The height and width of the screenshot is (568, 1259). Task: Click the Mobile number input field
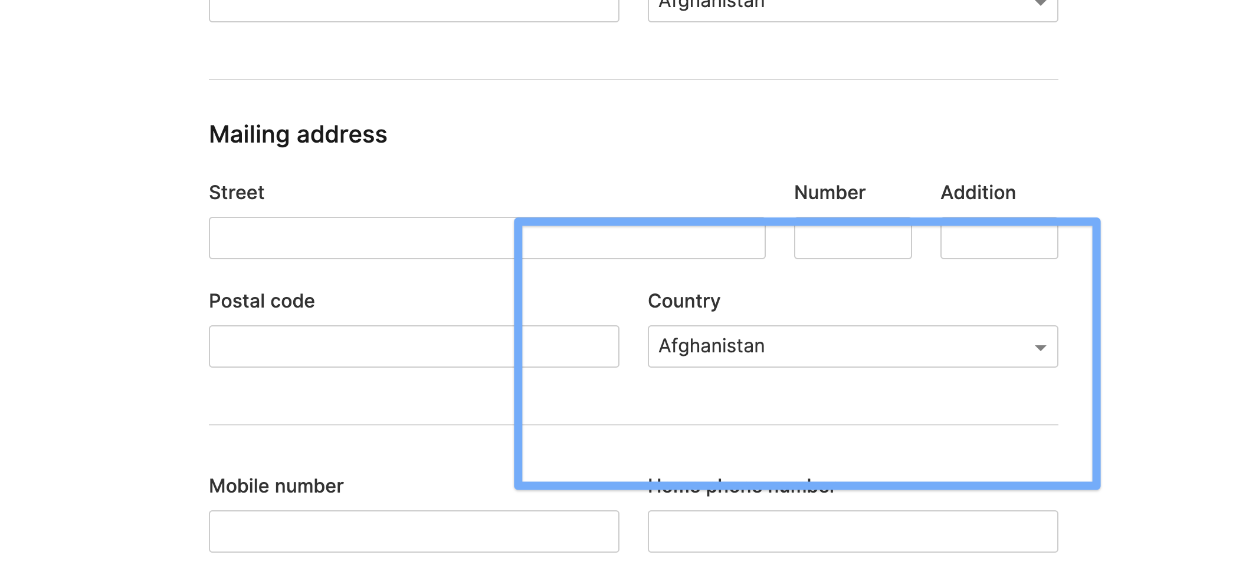click(x=413, y=531)
